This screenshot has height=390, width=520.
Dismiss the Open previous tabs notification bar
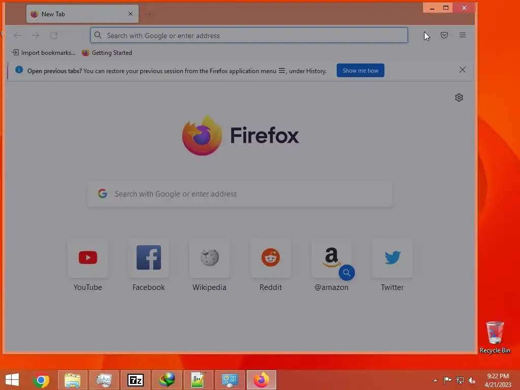point(462,70)
